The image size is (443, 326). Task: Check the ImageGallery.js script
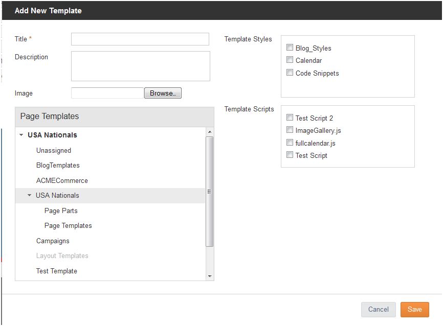click(x=290, y=130)
